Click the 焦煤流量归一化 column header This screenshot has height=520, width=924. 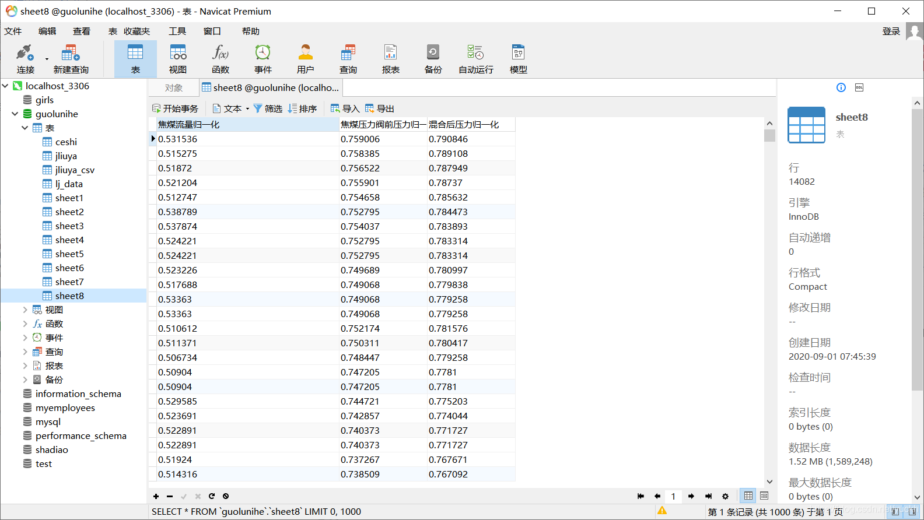click(x=248, y=124)
